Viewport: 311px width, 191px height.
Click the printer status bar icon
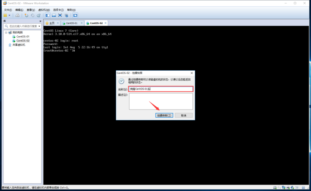288,188
